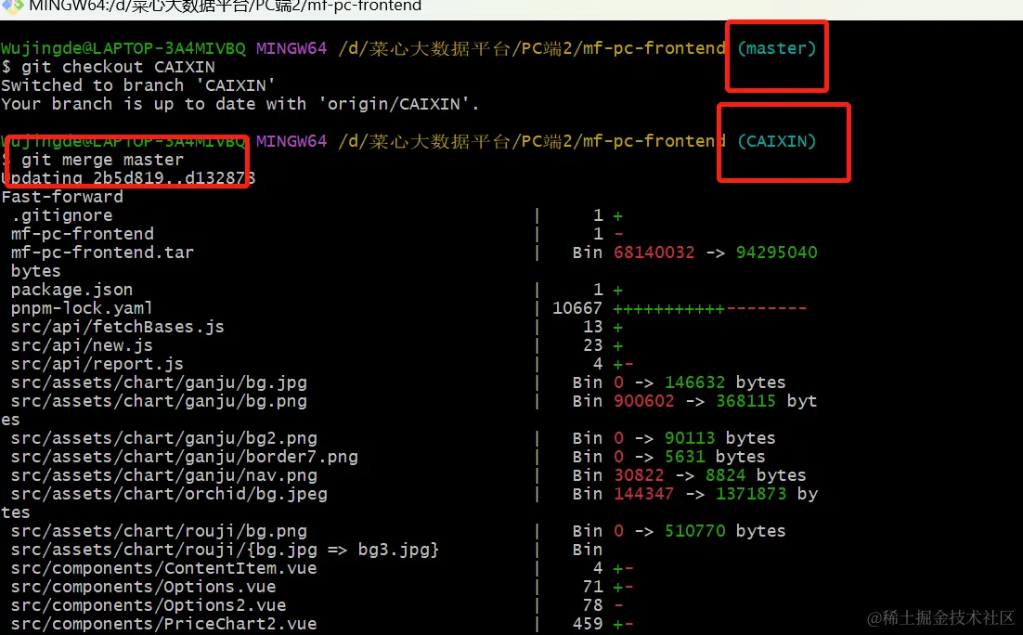Click the 'src/components/Options2.vue' path
Screen dimensions: 1023x635
[x=149, y=605]
